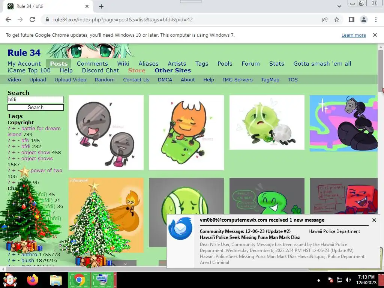This screenshot has width=384, height=288.
Task: Open the Aliases page
Action: click(148, 64)
